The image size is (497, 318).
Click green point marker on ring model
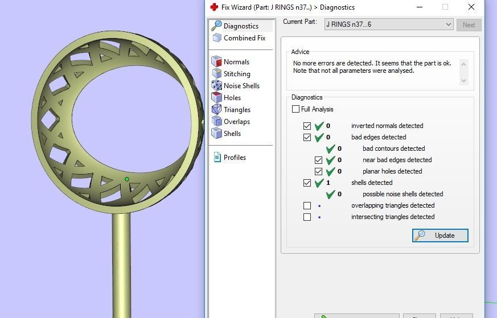coord(127,179)
